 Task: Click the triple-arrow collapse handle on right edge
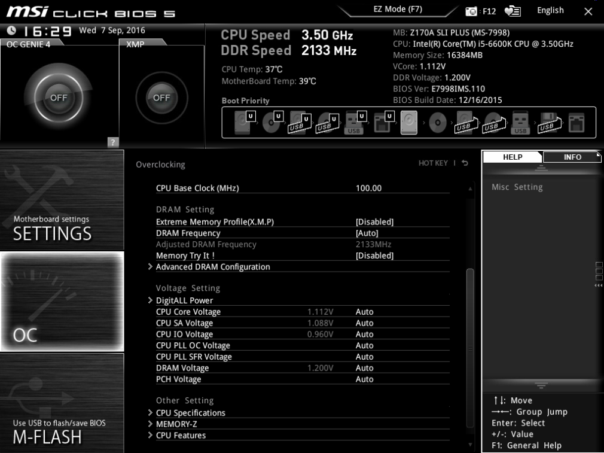(598, 285)
